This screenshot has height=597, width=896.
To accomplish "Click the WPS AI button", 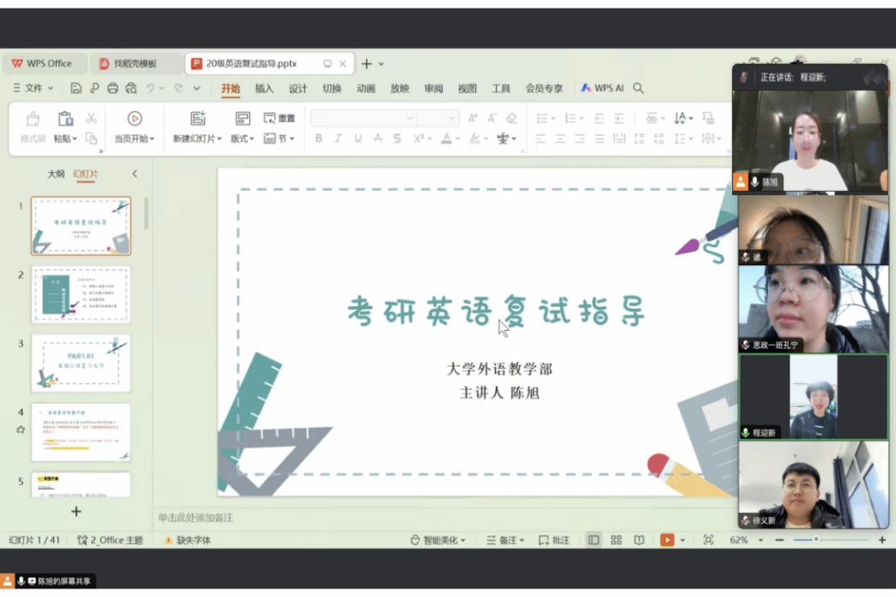I will click(x=602, y=88).
